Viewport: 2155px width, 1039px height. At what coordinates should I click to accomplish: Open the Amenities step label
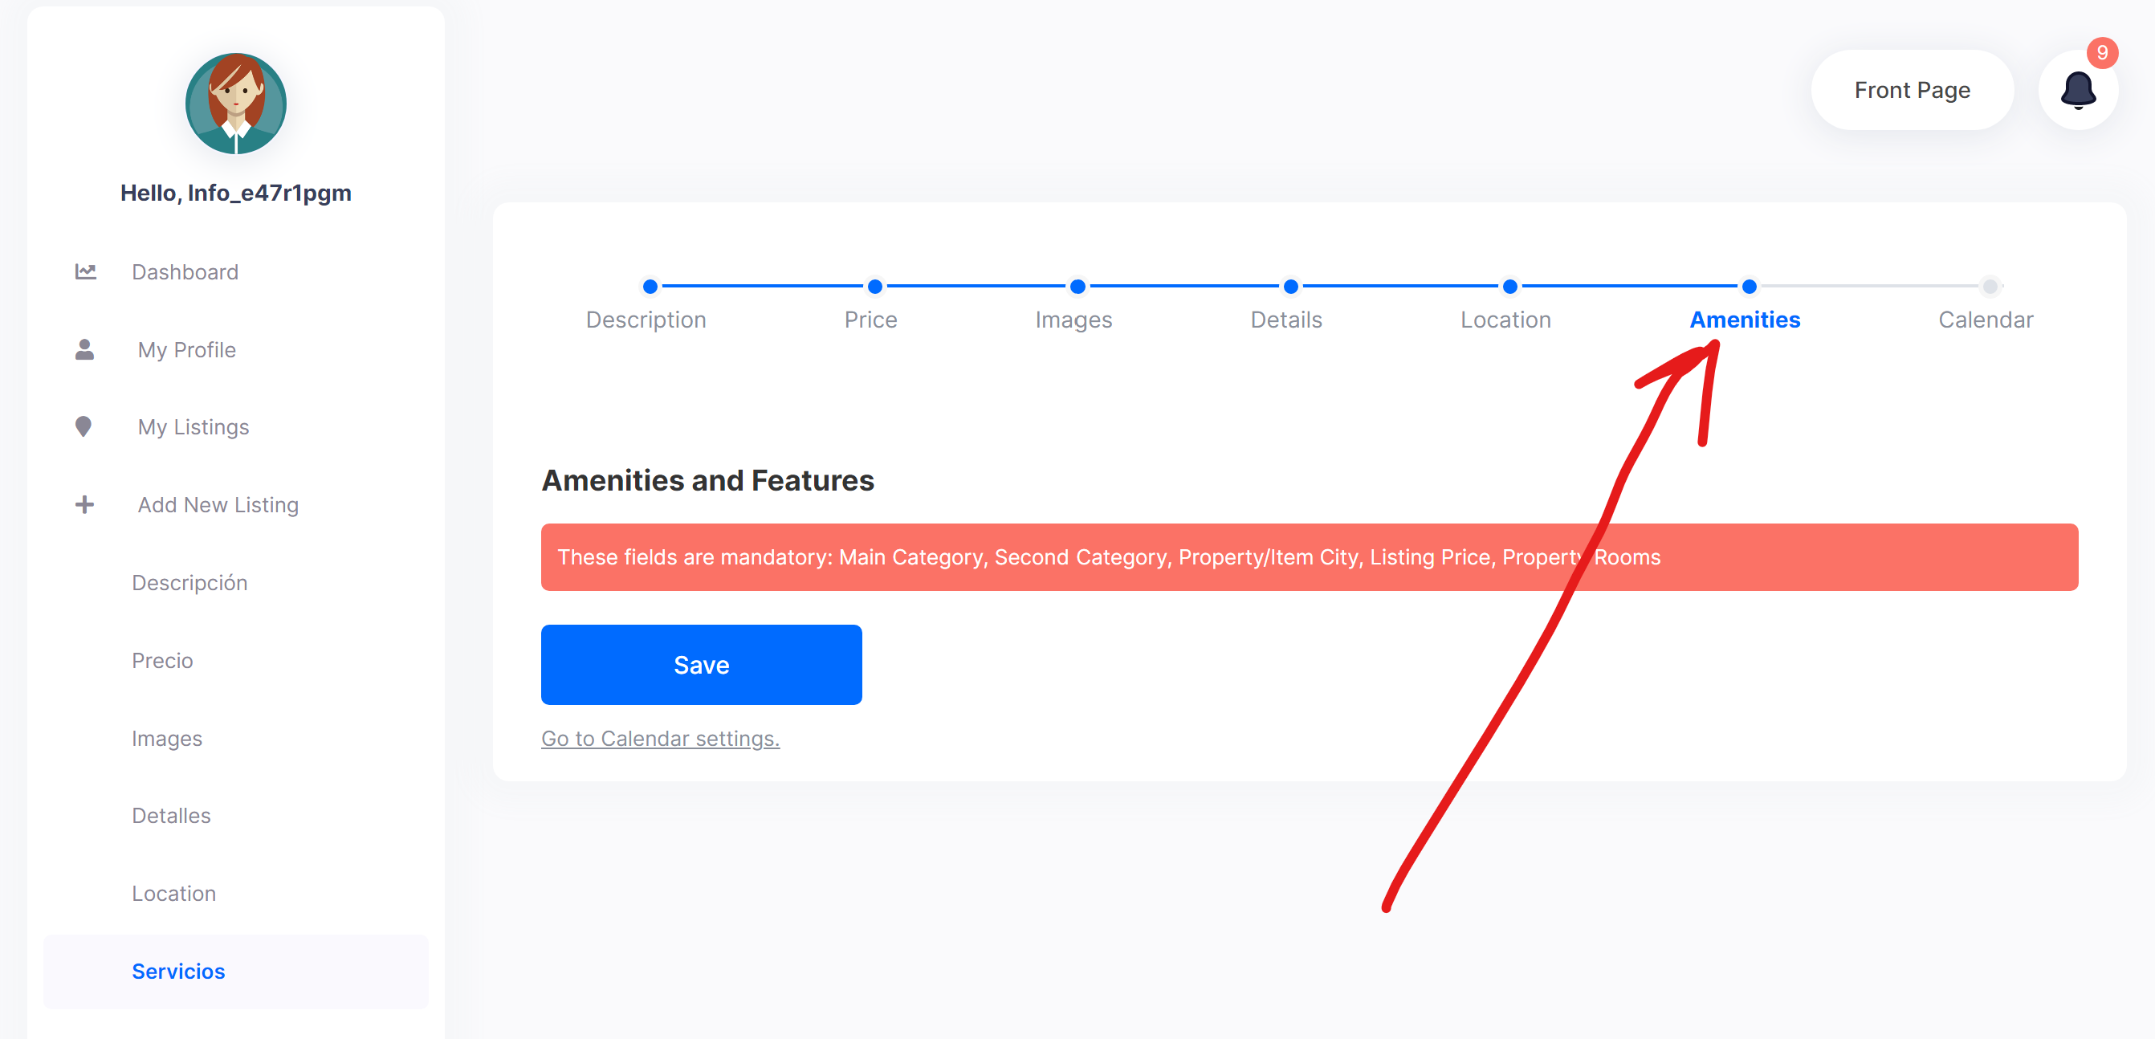coord(1744,320)
